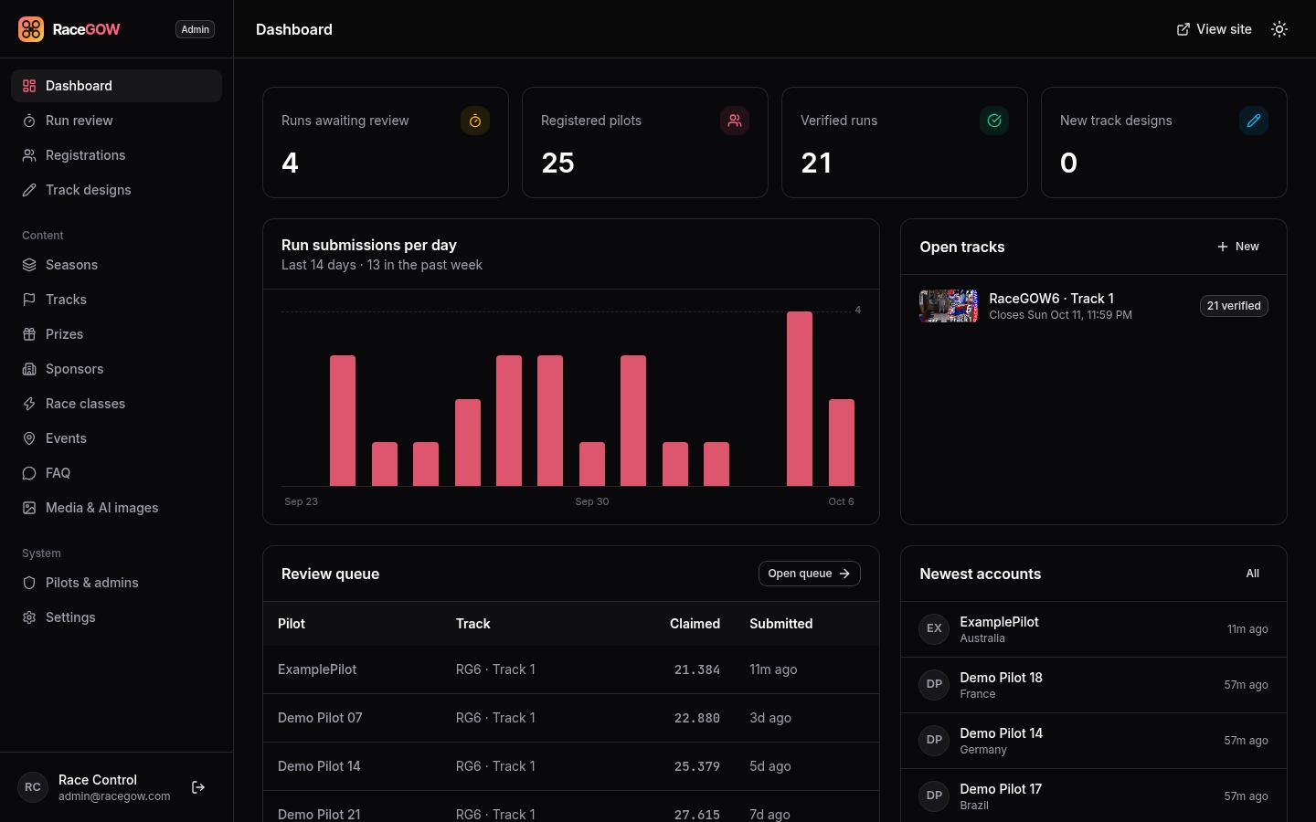1316x822 pixels.
Task: Click the Events map pin icon
Action: click(x=29, y=438)
